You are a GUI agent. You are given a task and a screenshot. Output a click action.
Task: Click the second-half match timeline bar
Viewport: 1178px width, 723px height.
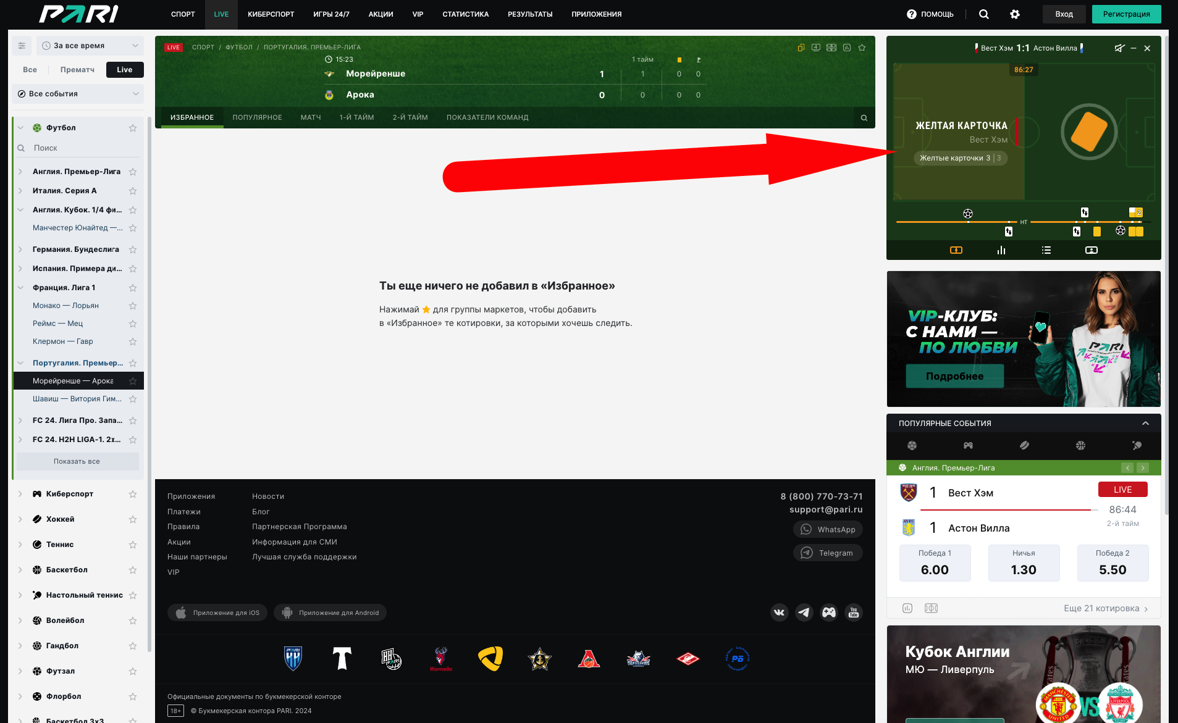[1090, 222]
